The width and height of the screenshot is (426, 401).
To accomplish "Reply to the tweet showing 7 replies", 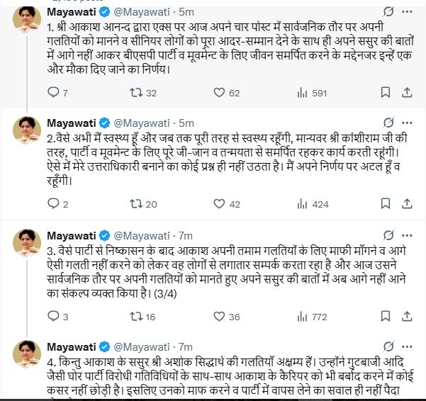I will tap(54, 92).
